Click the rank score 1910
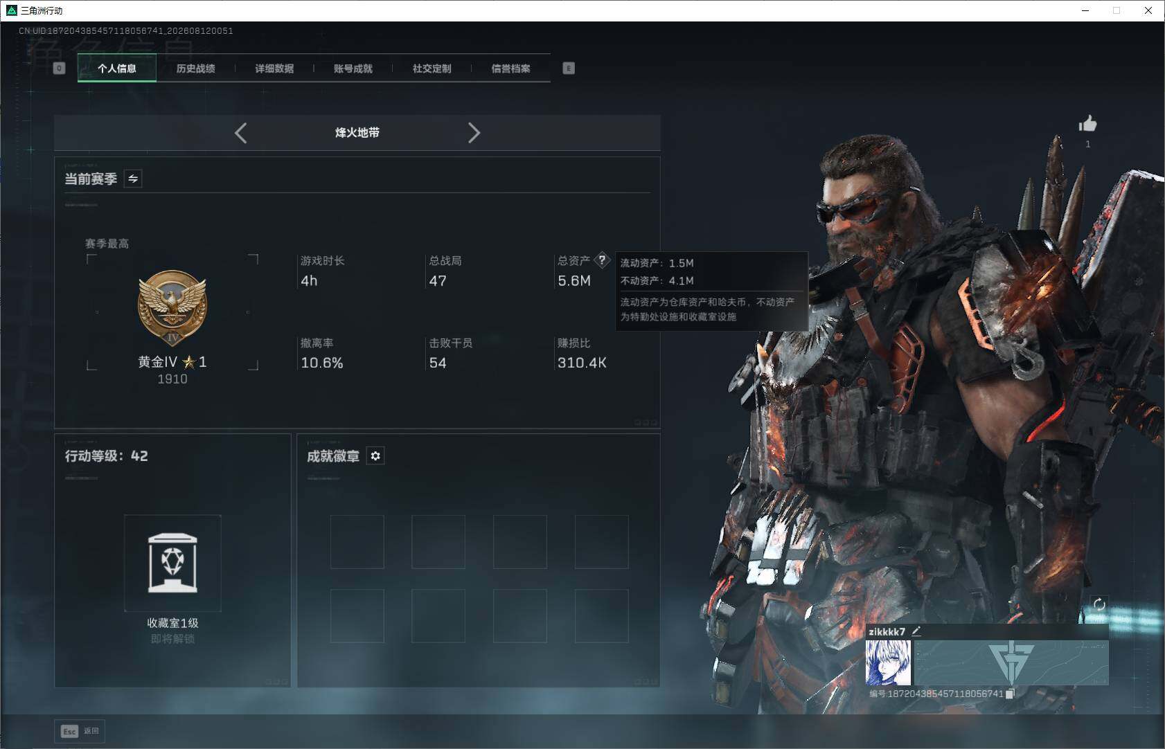Image resolution: width=1165 pixels, height=749 pixels. (172, 379)
